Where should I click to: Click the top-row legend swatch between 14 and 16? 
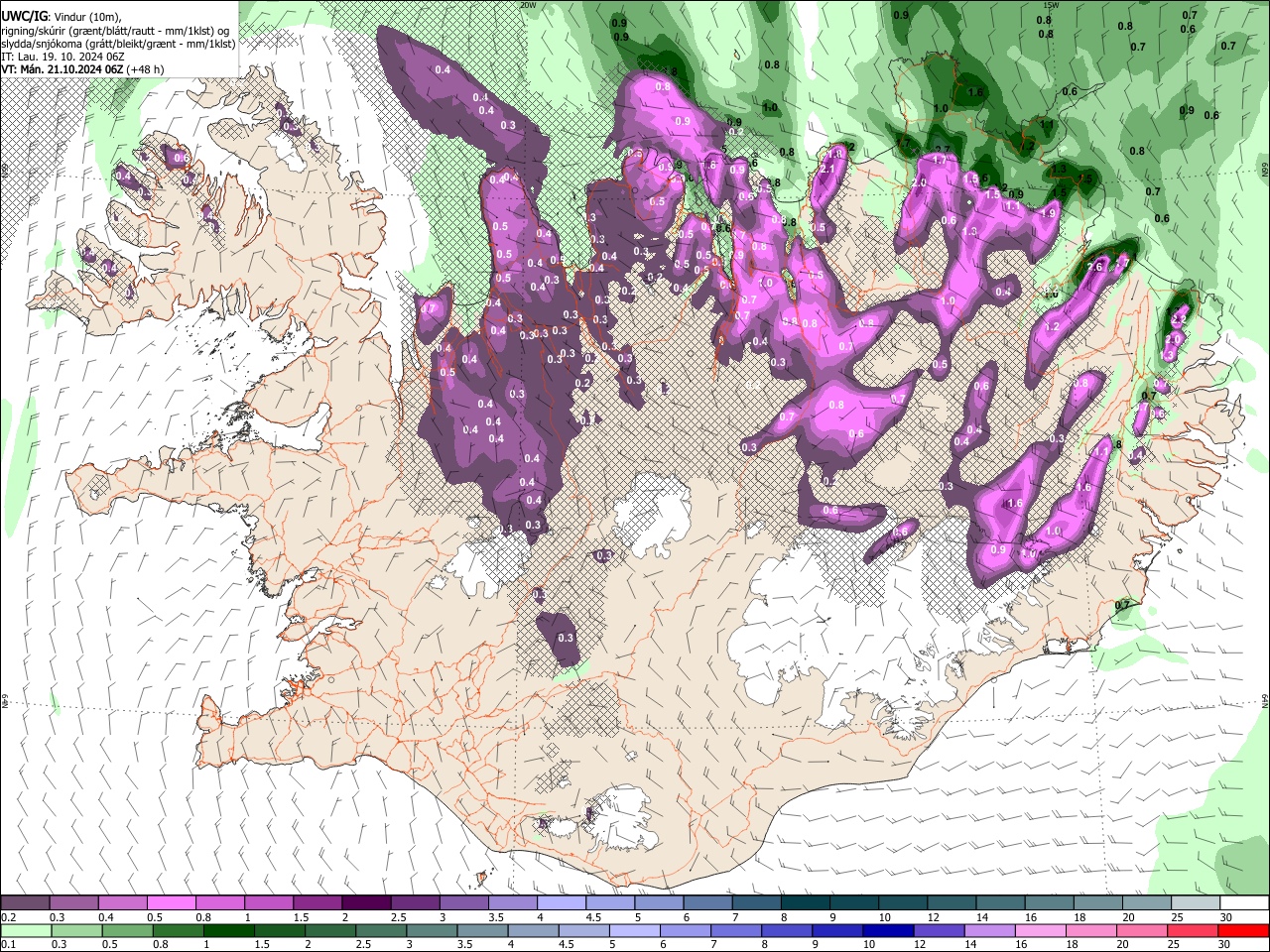point(999,903)
